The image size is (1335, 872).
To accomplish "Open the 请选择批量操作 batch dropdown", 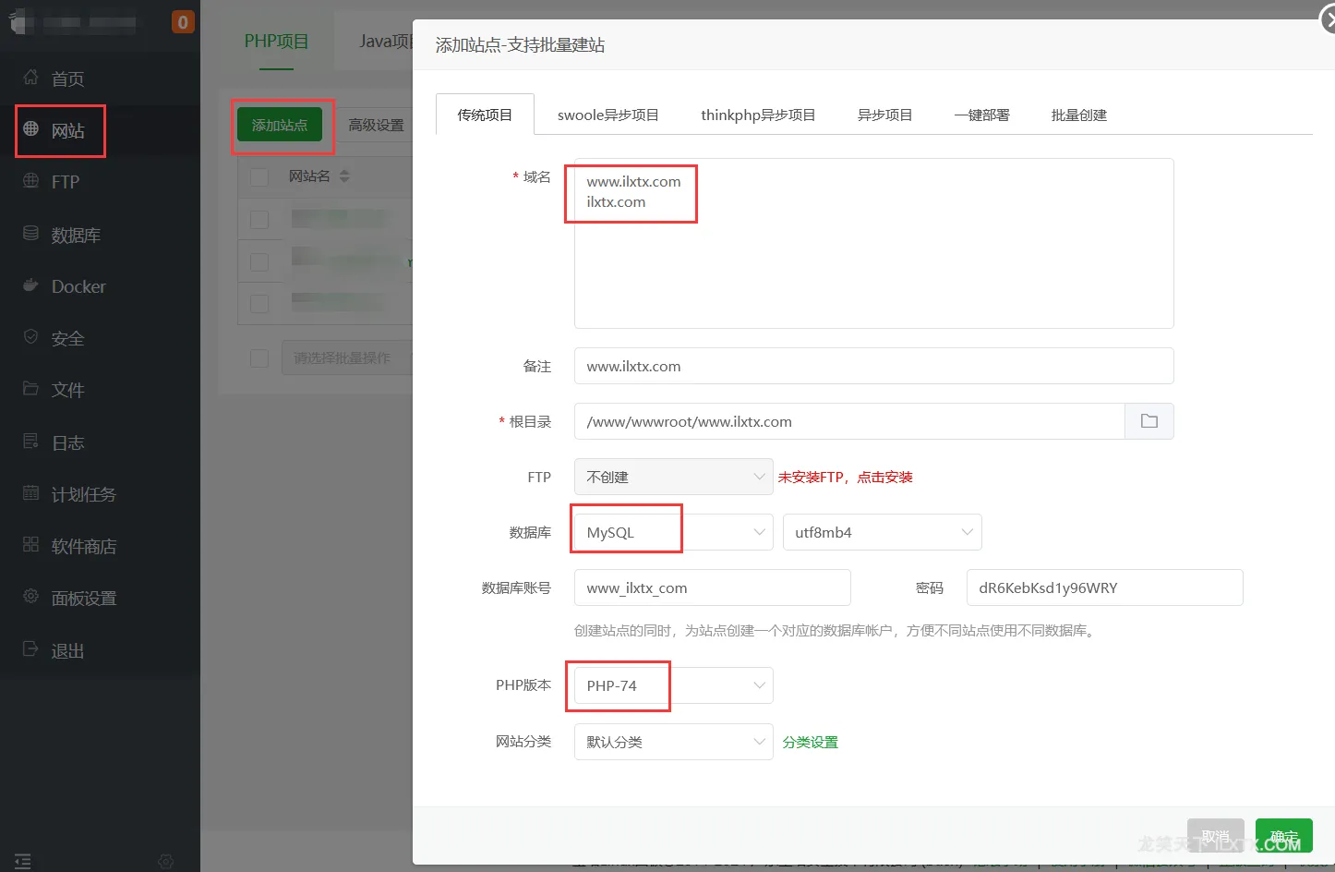I will tap(346, 357).
